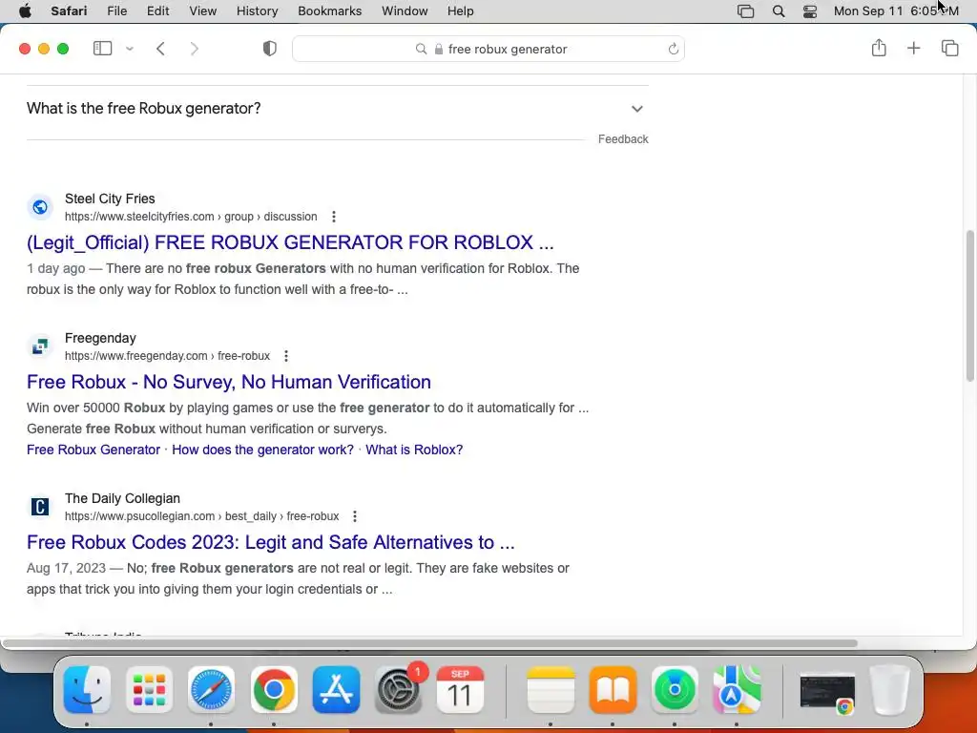Open the File menu

click(116, 10)
